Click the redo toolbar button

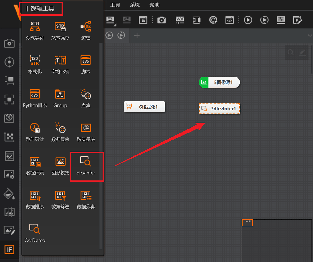127,20
